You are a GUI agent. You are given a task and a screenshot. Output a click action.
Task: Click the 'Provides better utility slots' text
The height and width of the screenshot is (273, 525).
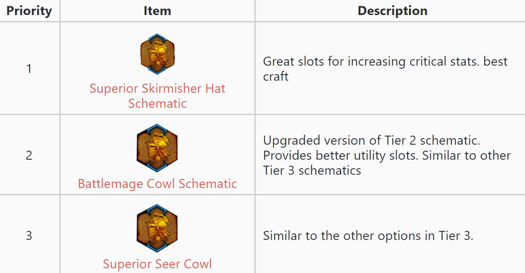pyautogui.click(x=339, y=155)
